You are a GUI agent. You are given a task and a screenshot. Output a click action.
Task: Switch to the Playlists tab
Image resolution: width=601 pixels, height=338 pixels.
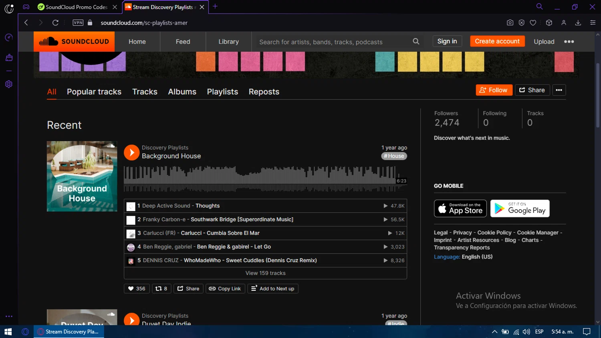222,92
